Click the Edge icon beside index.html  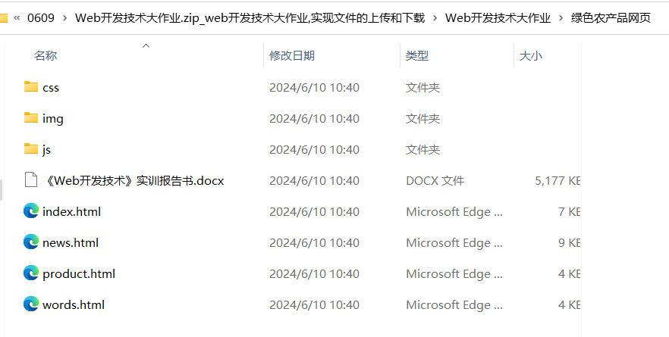30,211
